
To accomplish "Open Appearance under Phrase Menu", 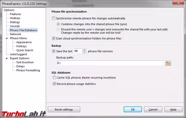I will click(24, 42).
